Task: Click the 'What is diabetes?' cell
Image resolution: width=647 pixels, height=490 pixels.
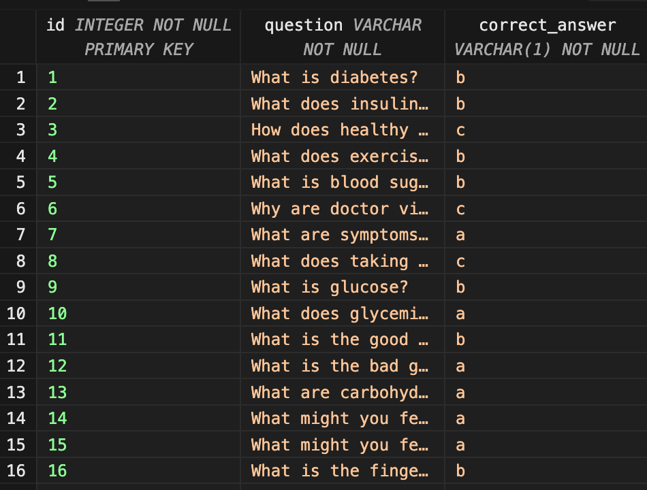Action: (x=343, y=77)
